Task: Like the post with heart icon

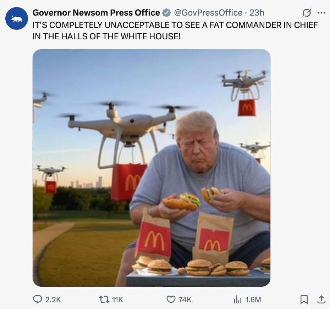Action: point(171,299)
